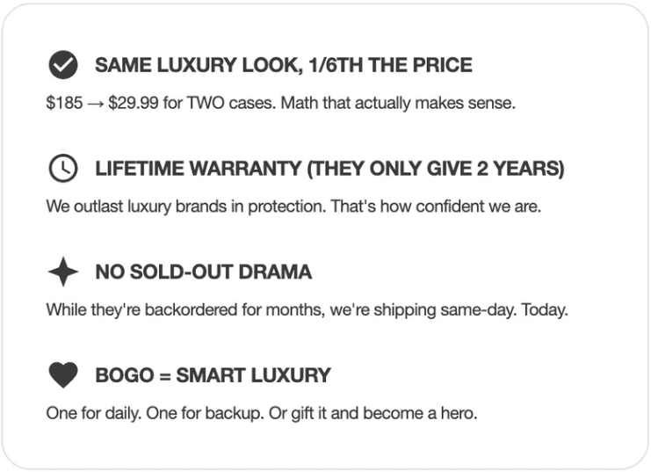Click the "BOGO = SMART LUXURY" heading
The image size is (651, 472).
(x=213, y=375)
